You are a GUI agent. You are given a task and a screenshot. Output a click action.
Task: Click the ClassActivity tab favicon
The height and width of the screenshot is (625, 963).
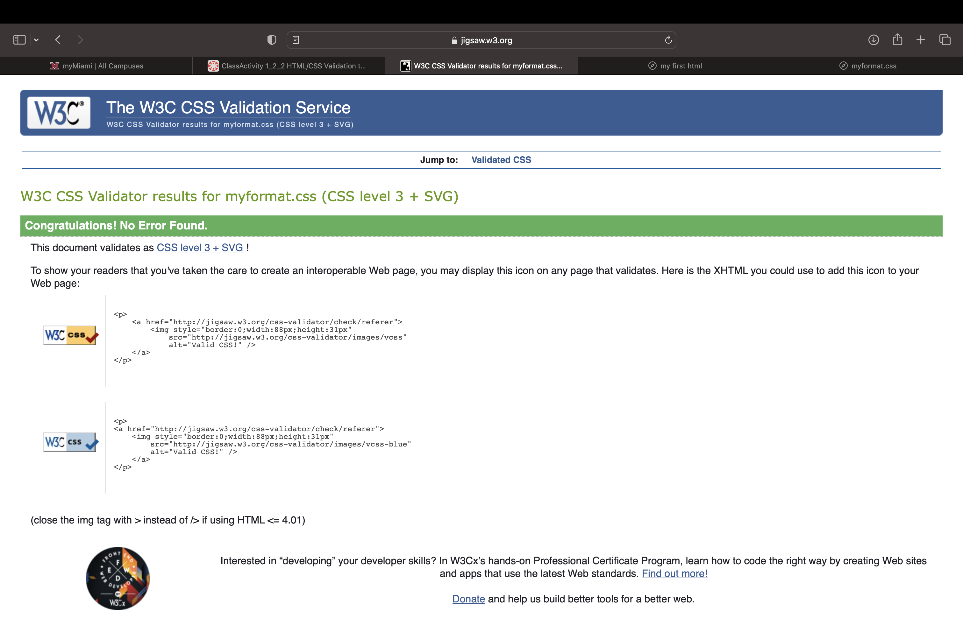pos(213,66)
